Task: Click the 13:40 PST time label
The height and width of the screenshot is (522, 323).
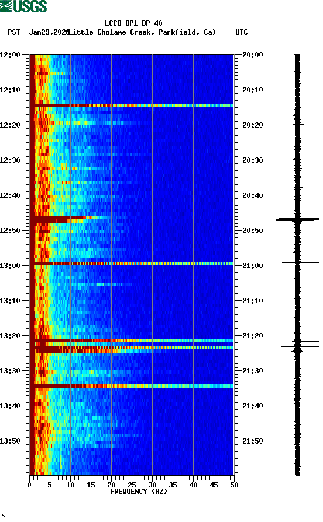Action: click(x=10, y=406)
